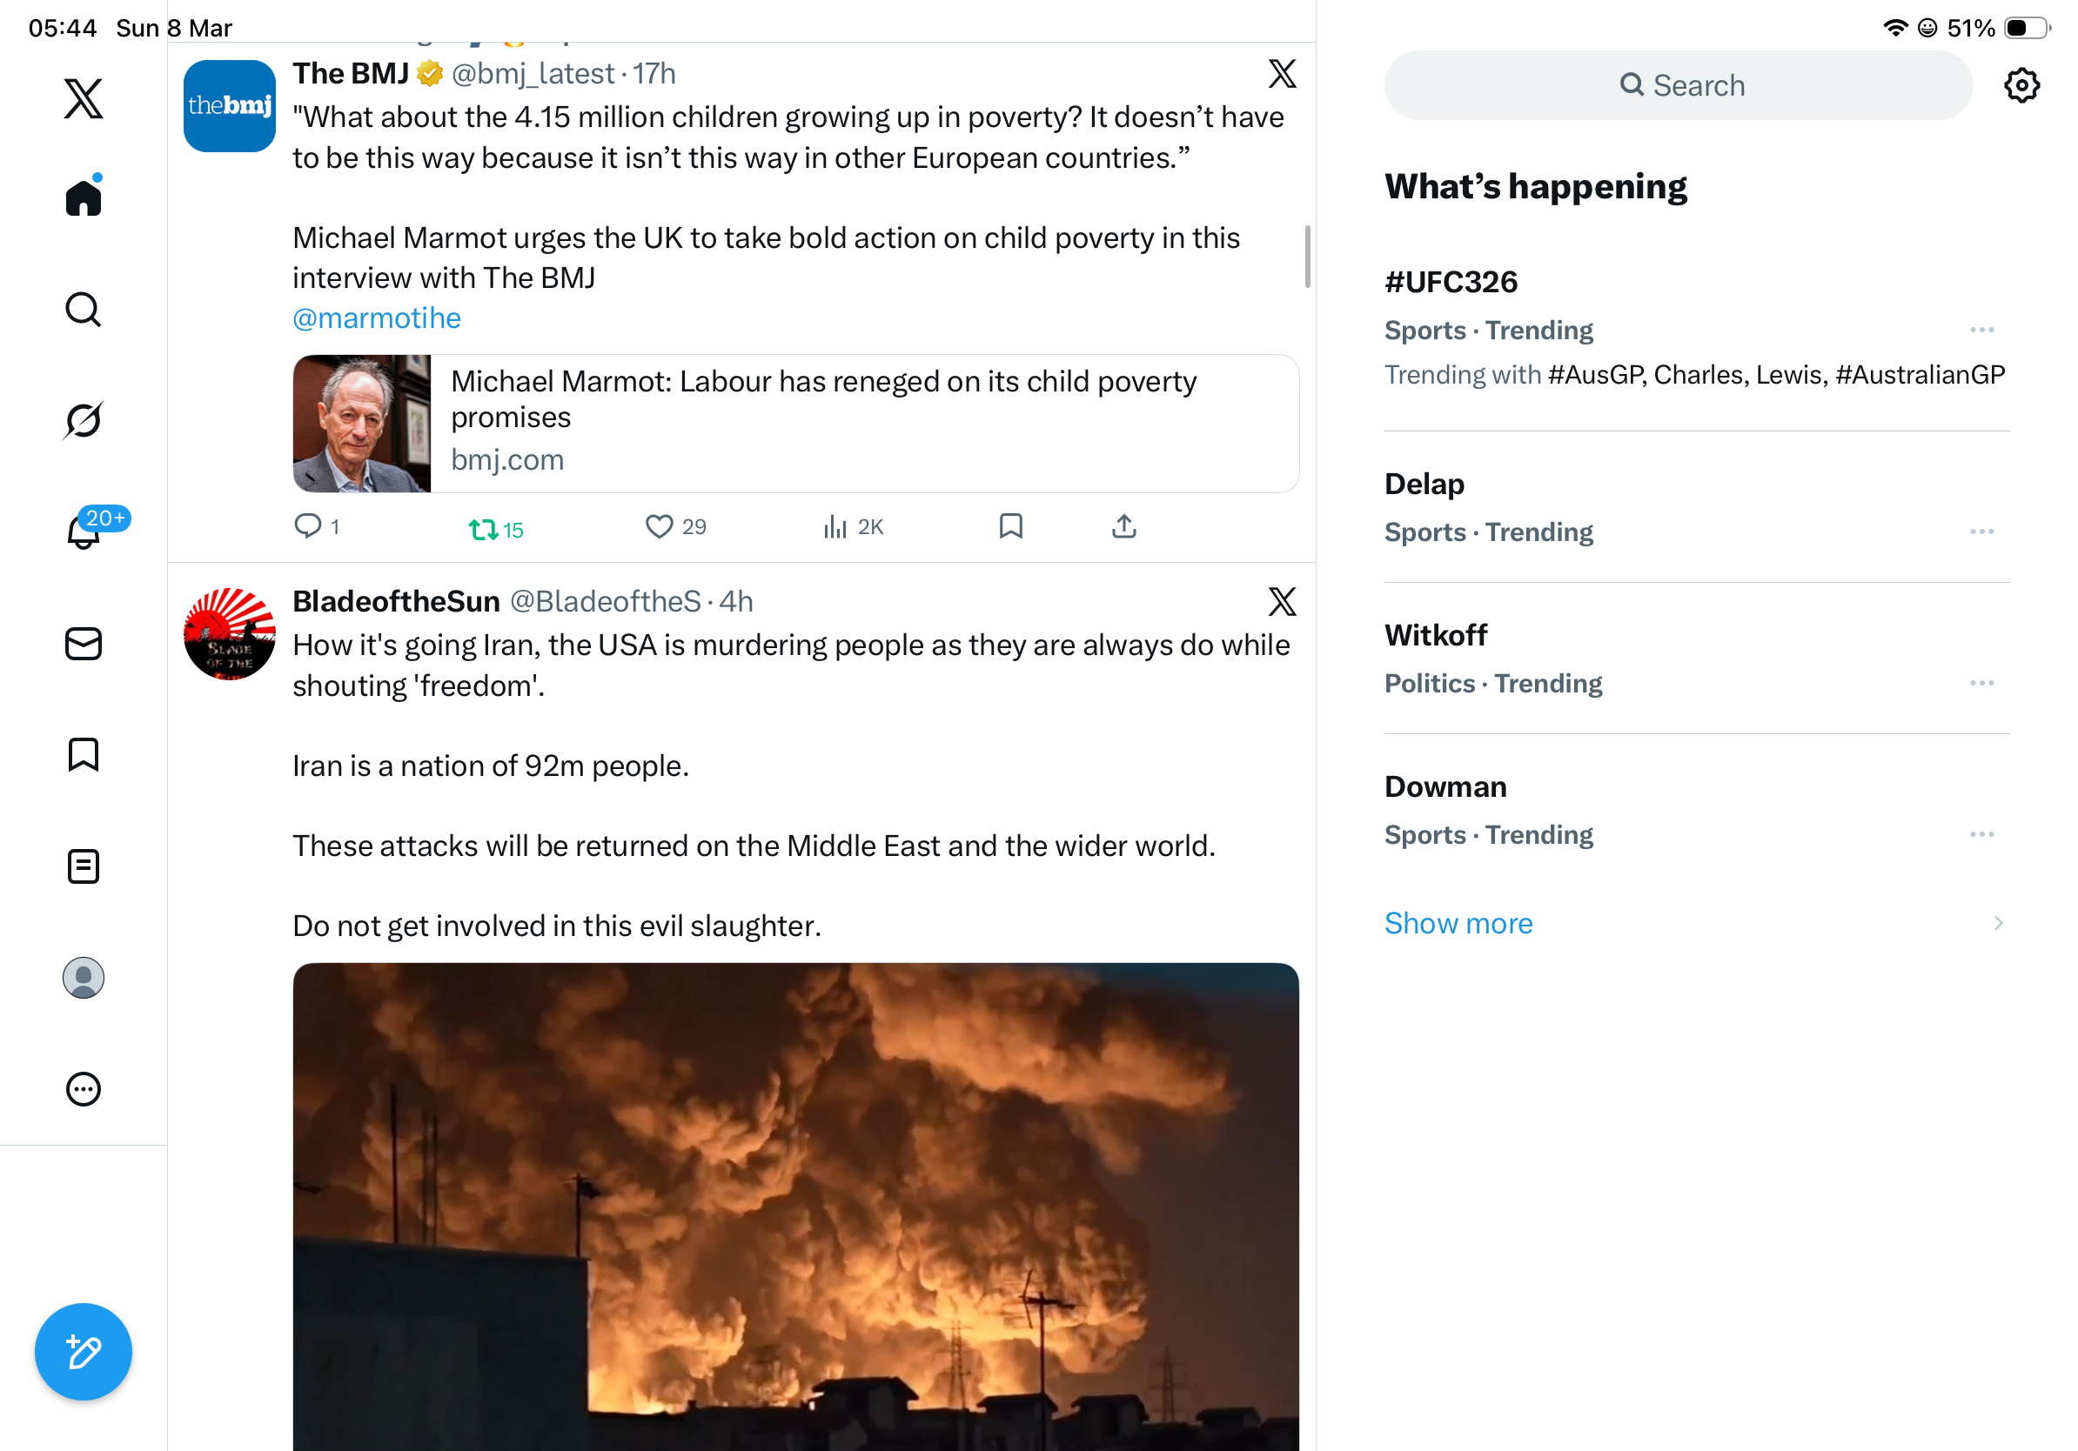Image resolution: width=2078 pixels, height=1451 pixels.
Task: Open the Delap trending topic
Action: [1696, 507]
